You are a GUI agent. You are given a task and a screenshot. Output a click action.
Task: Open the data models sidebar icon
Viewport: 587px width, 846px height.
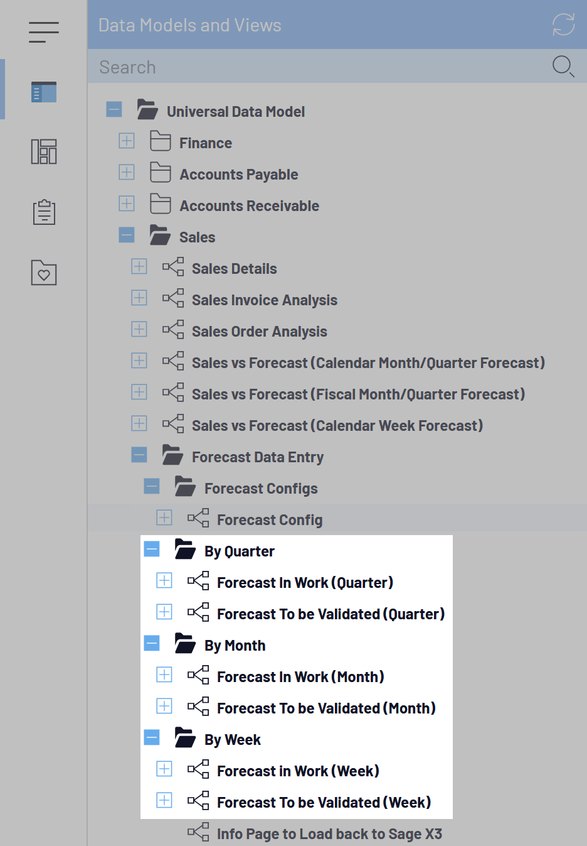tap(44, 92)
